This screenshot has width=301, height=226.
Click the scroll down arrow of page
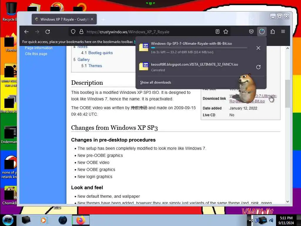287,201
